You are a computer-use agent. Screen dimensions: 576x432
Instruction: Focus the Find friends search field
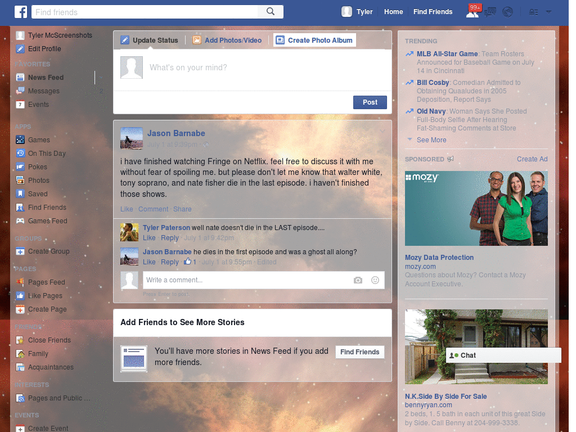pyautogui.click(x=145, y=12)
